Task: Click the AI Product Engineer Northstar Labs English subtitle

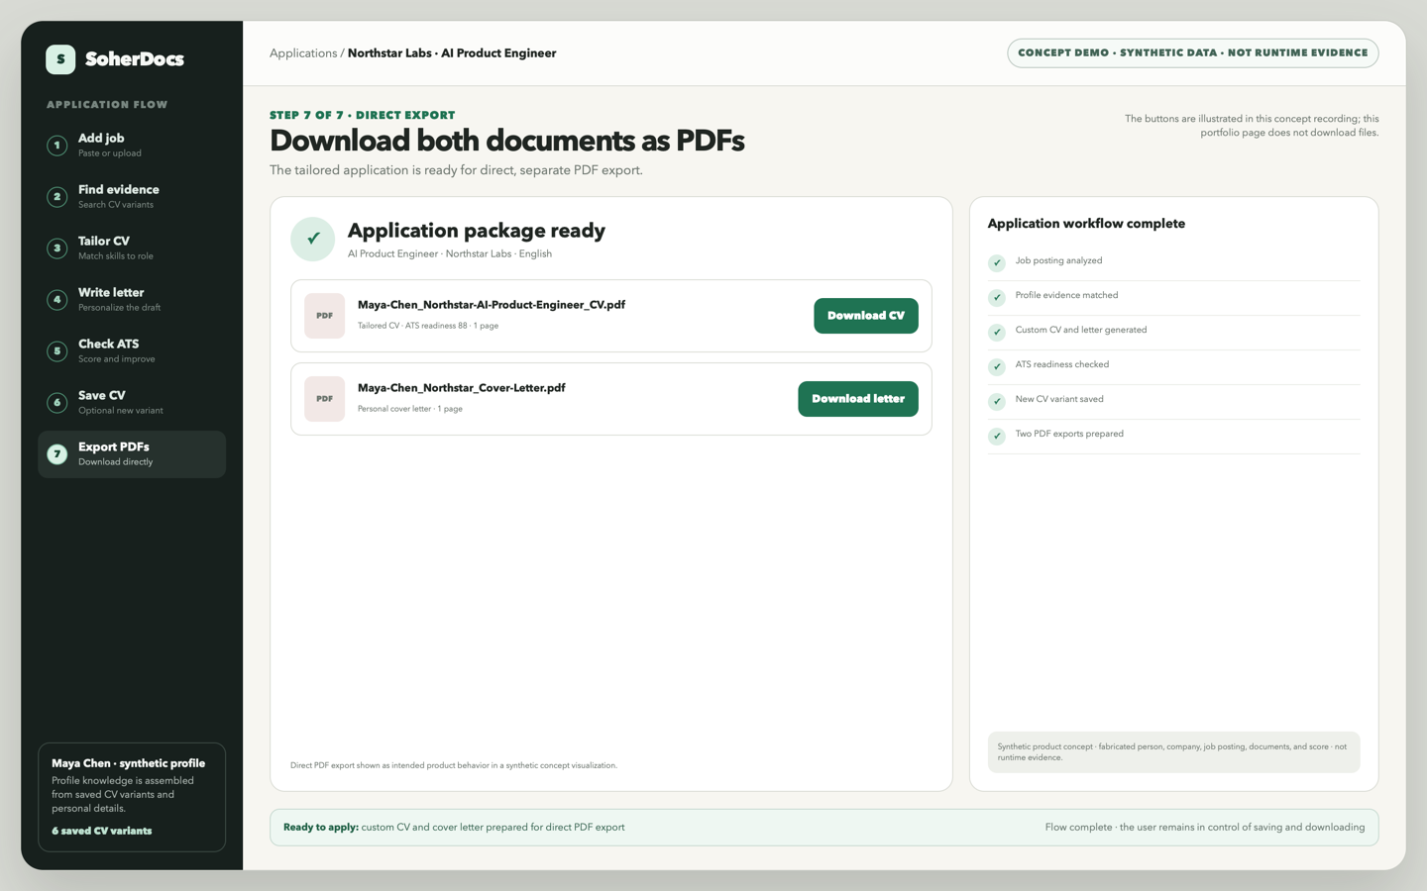Action: pos(450,254)
